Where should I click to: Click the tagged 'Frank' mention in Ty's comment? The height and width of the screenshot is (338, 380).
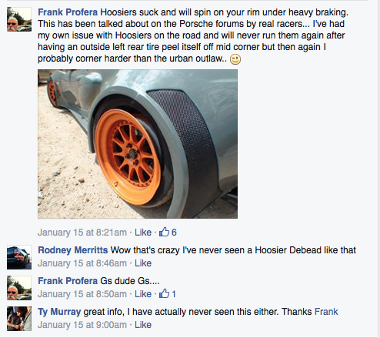click(326, 312)
